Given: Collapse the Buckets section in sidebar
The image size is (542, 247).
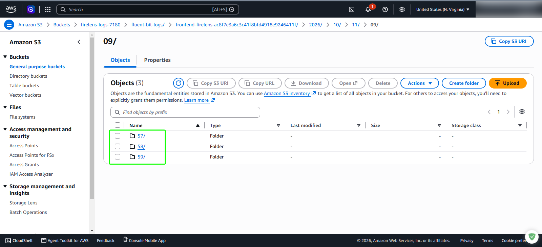Looking at the screenshot, I should pos(5,57).
